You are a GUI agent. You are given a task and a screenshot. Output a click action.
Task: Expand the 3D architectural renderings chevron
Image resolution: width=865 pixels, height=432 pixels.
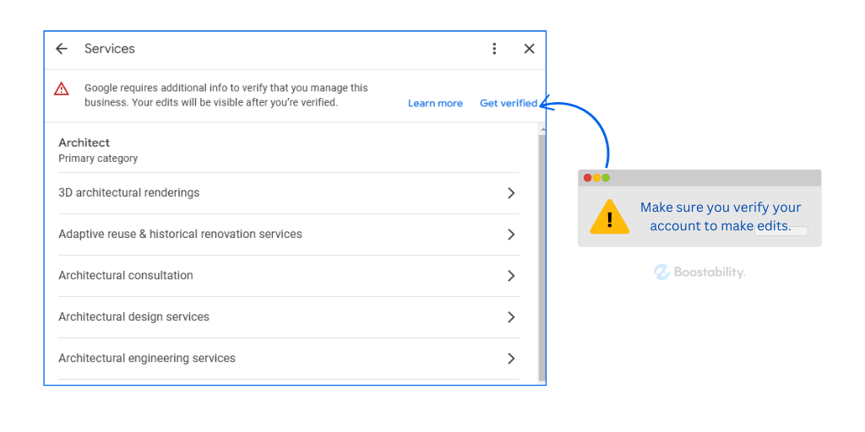pyautogui.click(x=510, y=193)
